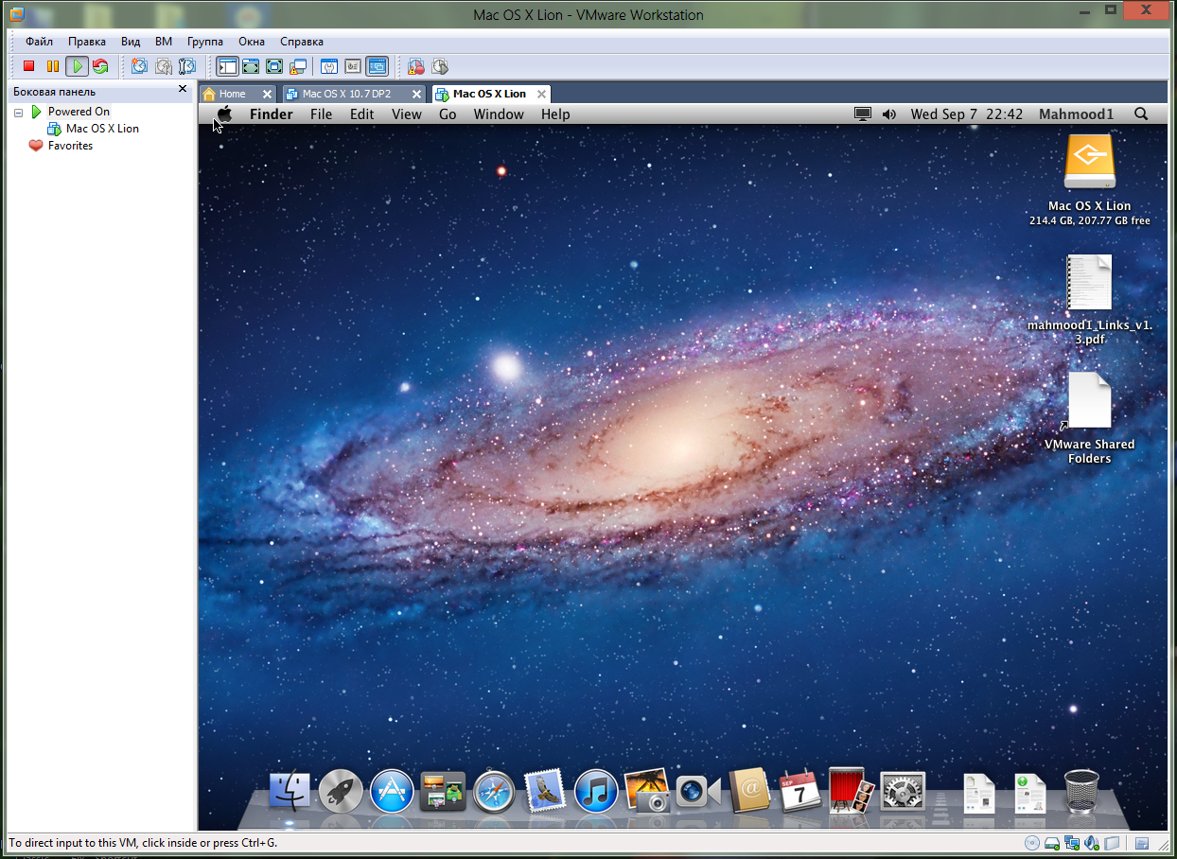
Task: Close the active Mac OS X Lion tab
Action: click(x=542, y=94)
